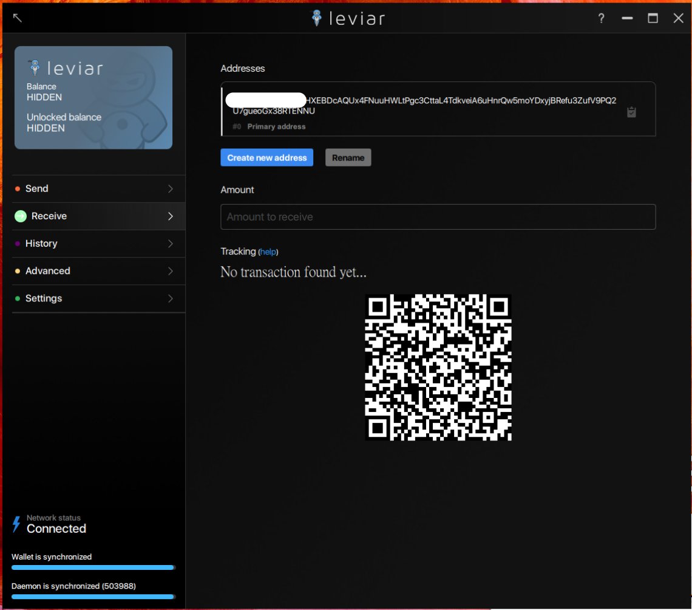
Task: Click the Wallet is synchronized progress bar
Action: click(93, 567)
